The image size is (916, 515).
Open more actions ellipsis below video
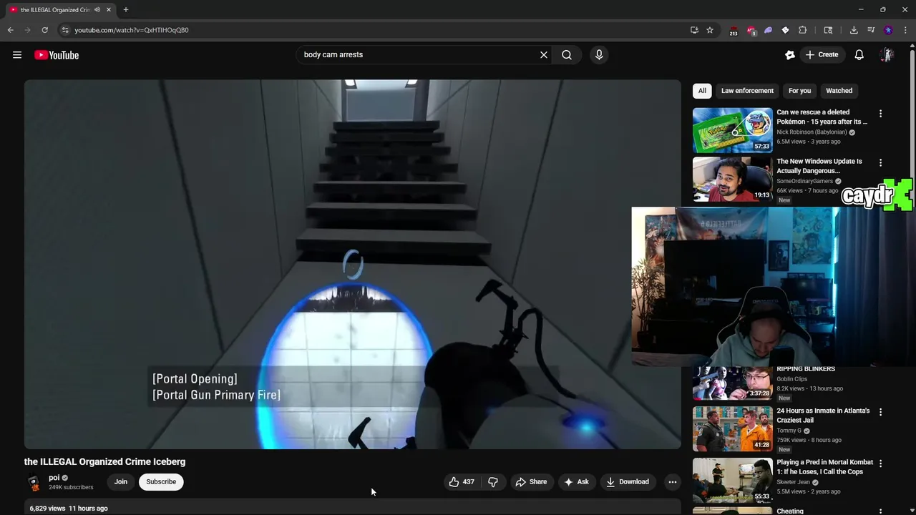672,482
